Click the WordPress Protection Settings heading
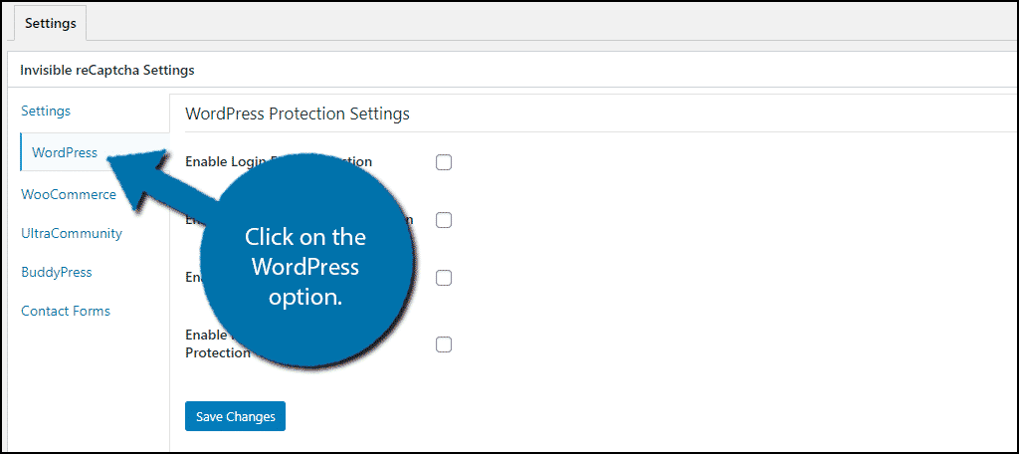The image size is (1019, 454). tap(298, 113)
